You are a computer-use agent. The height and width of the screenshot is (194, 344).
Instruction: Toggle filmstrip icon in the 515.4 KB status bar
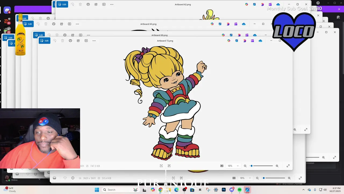pyautogui.click(x=54, y=178)
